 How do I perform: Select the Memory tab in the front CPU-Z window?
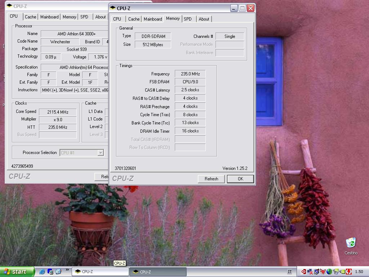(173, 18)
